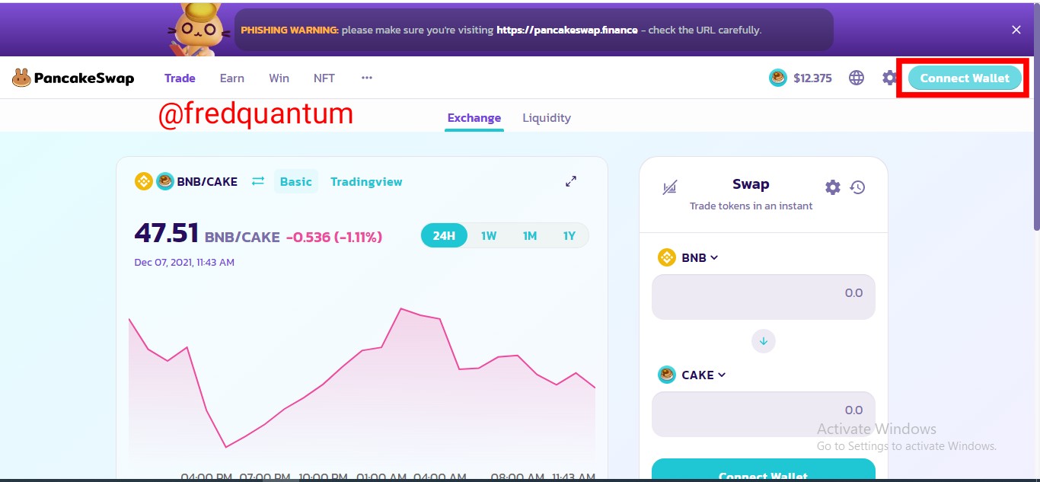This screenshot has width=1040, height=482.
Task: Open global settings gear in header
Action: (x=889, y=78)
